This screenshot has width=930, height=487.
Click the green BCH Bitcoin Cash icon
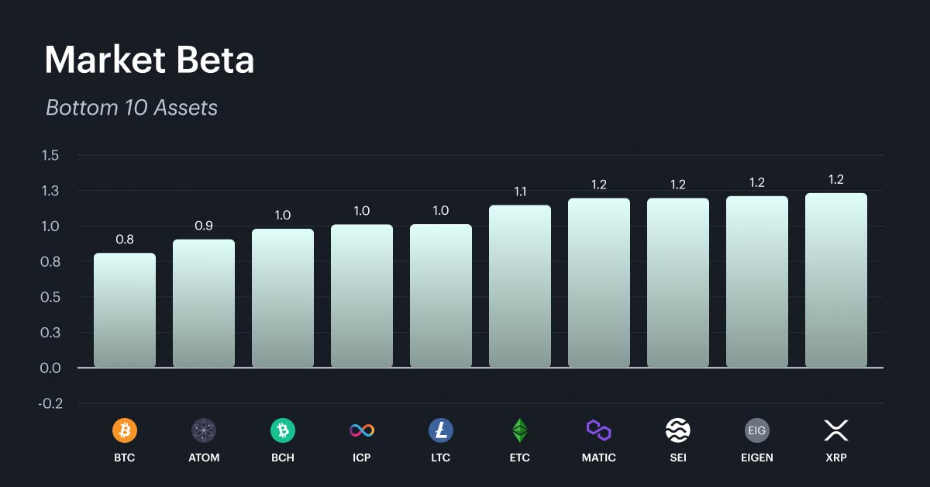[283, 430]
